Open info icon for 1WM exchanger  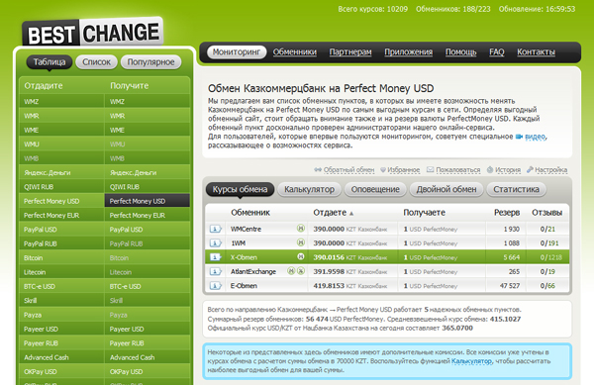(x=215, y=243)
